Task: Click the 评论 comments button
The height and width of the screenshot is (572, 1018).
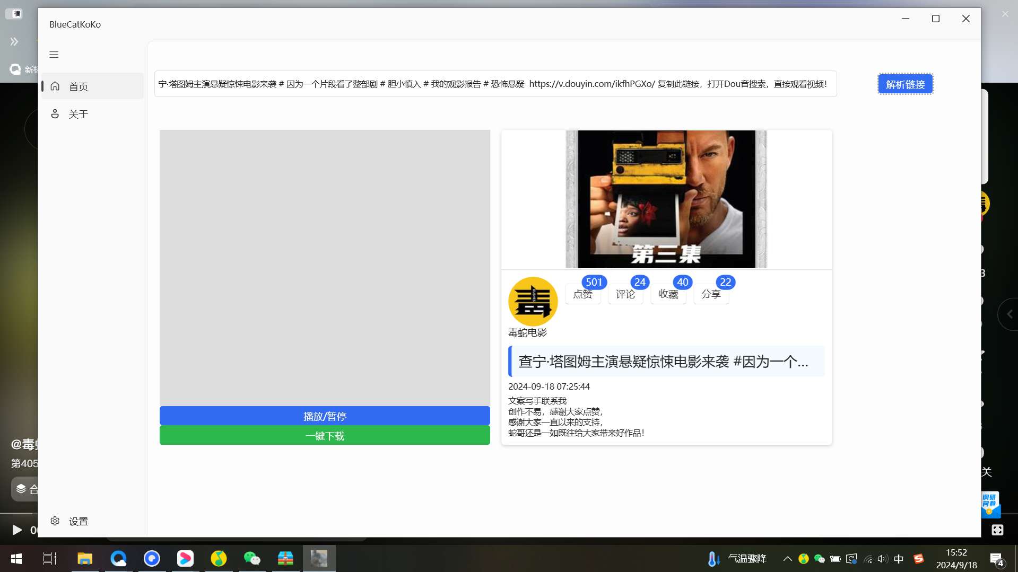Action: [x=625, y=294]
